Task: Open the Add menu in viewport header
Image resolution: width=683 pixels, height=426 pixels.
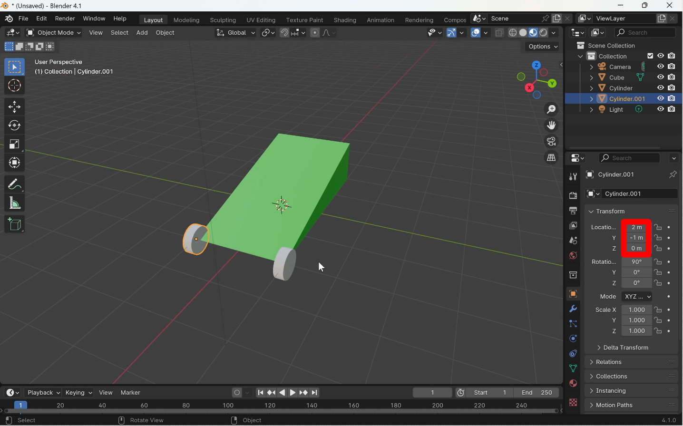Action: [x=142, y=33]
